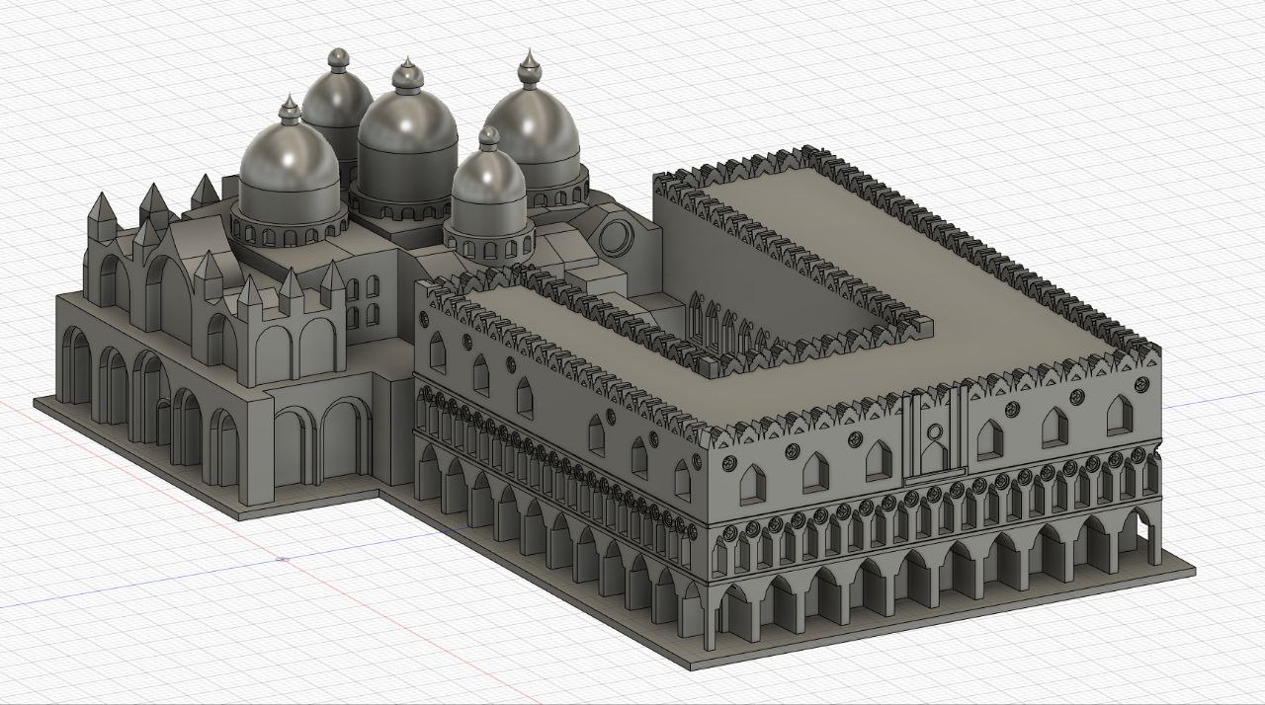This screenshot has width=1265, height=705.
Task: Select the round rose window on basilica
Action: (618, 237)
